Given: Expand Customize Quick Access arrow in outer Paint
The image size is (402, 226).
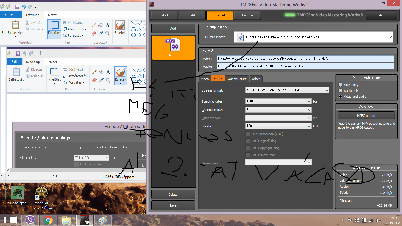Looking at the screenshot, I should (36, 7).
